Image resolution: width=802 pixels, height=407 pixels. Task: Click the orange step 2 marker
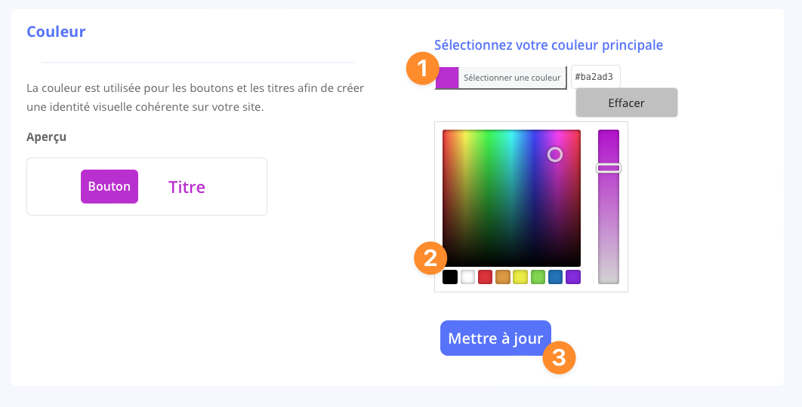tap(430, 259)
